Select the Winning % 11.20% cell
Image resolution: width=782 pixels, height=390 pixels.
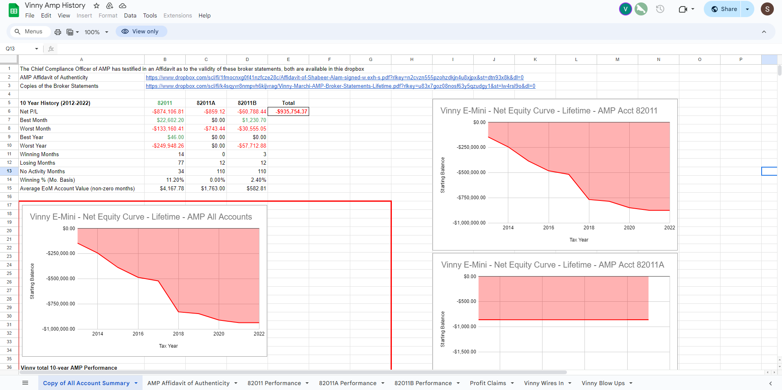tap(165, 180)
